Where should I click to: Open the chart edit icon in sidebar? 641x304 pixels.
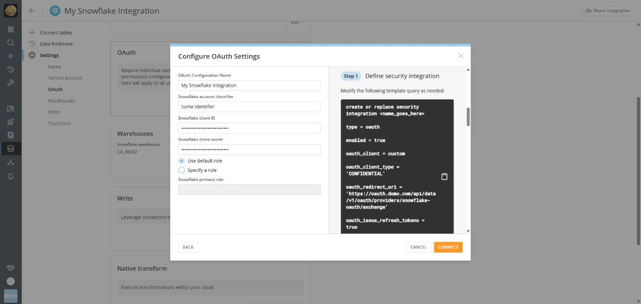11,108
